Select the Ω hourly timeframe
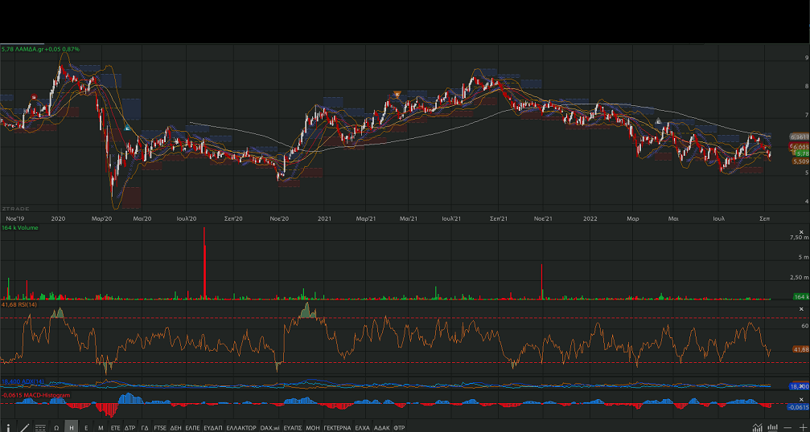This screenshot has height=432, width=810. [x=57, y=427]
